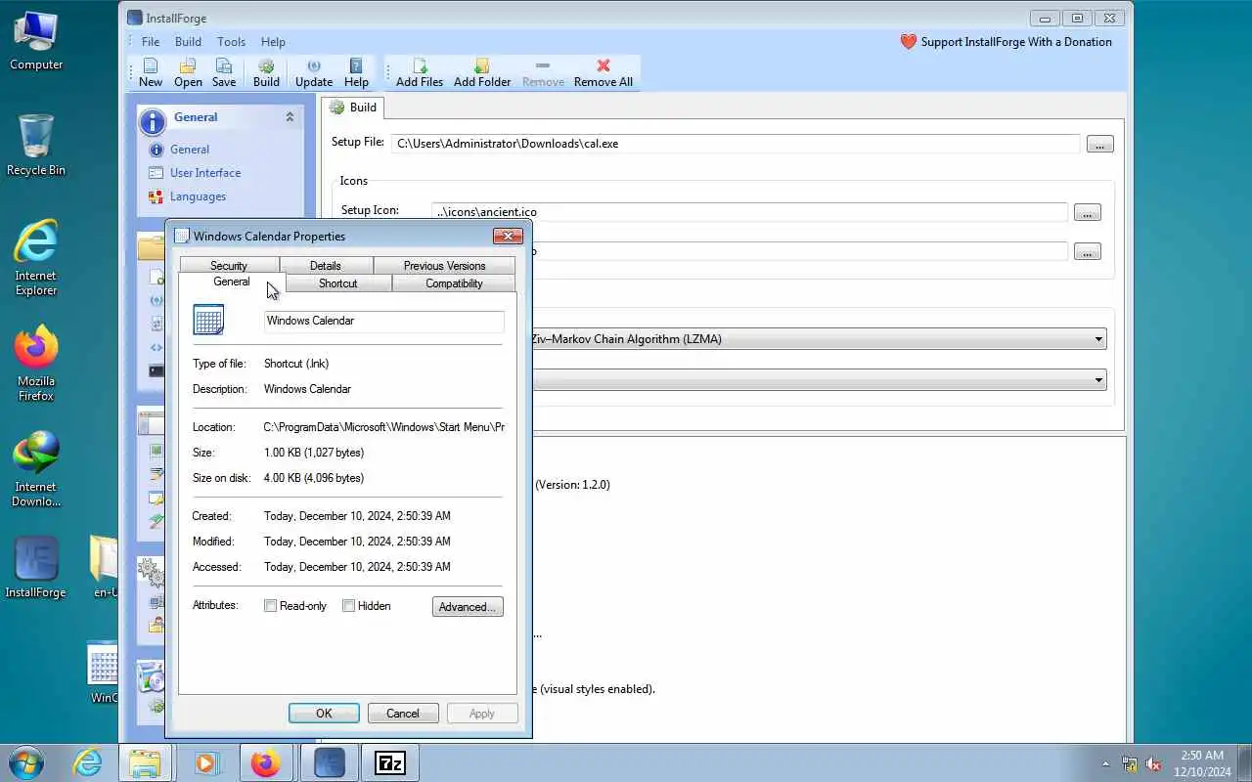Switch to the Shortcut tab
This screenshot has width=1252, height=782.
tap(337, 283)
